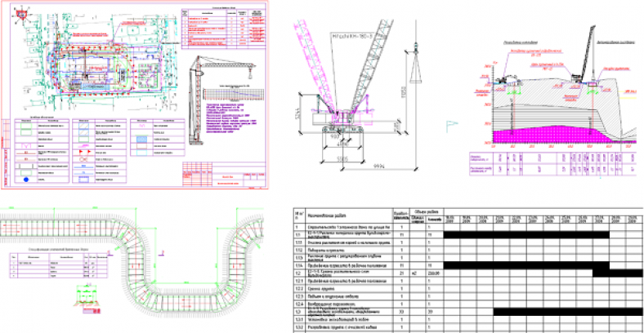Image resolution: width=644 pixels, height=333 pixels.
Task: Click the blue circle symbol in site plan legend
Action: coord(25,179)
